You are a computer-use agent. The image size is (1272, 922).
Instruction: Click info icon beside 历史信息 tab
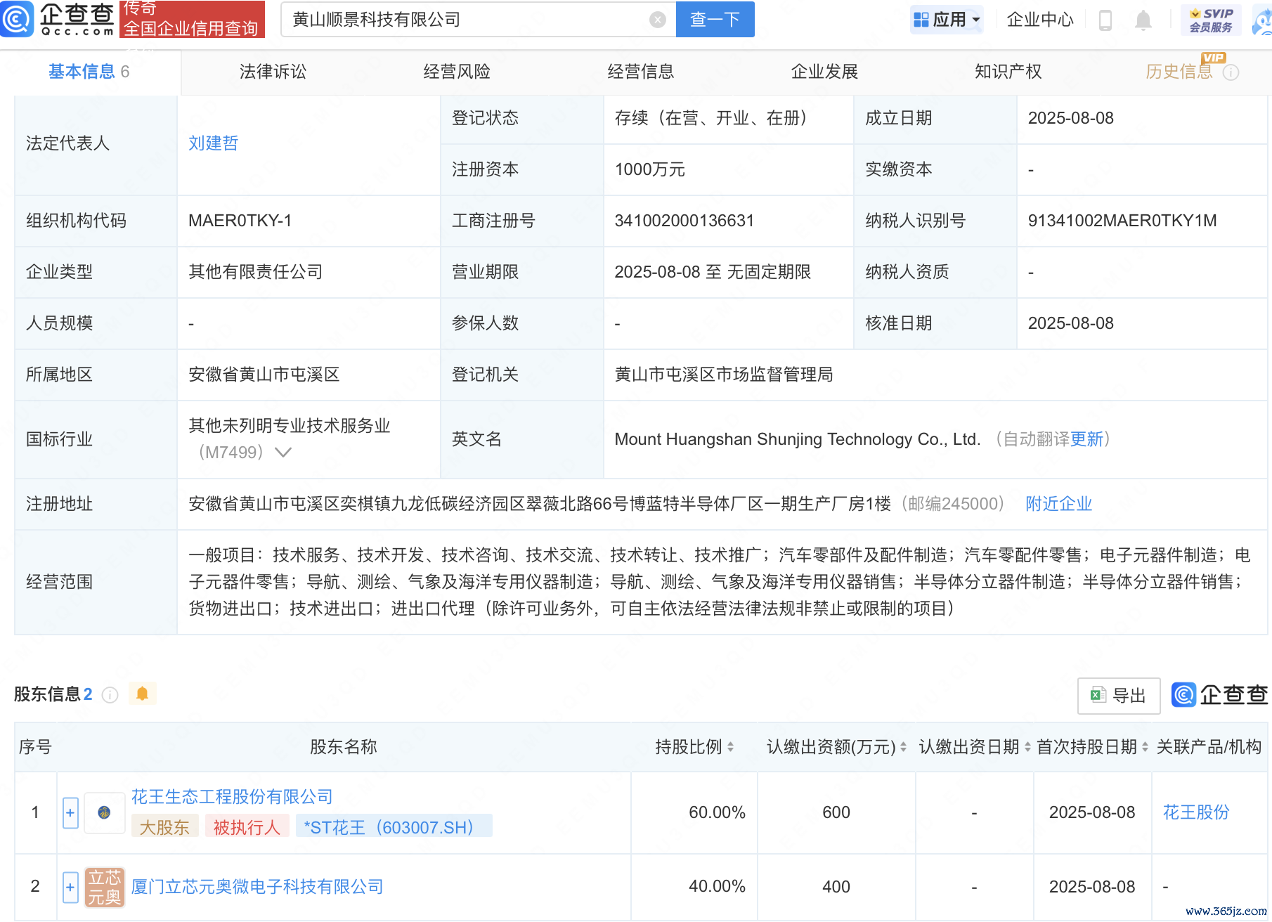click(x=1231, y=72)
